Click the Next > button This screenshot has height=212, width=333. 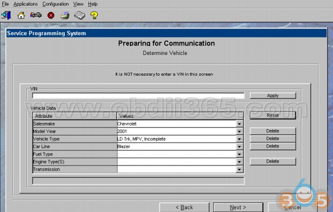coord(238,208)
